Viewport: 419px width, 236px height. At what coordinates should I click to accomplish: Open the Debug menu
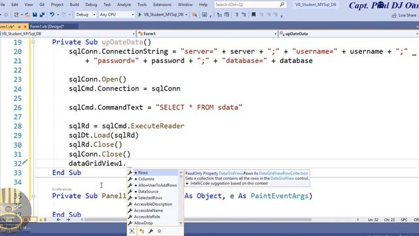(x=91, y=5)
